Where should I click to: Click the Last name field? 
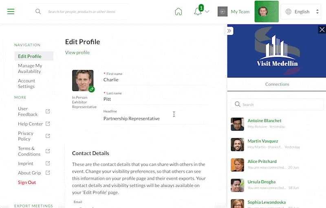pyautogui.click(x=155, y=99)
